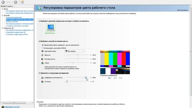
Task: Collapse the Видео tree node
Action: tap(2, 9)
